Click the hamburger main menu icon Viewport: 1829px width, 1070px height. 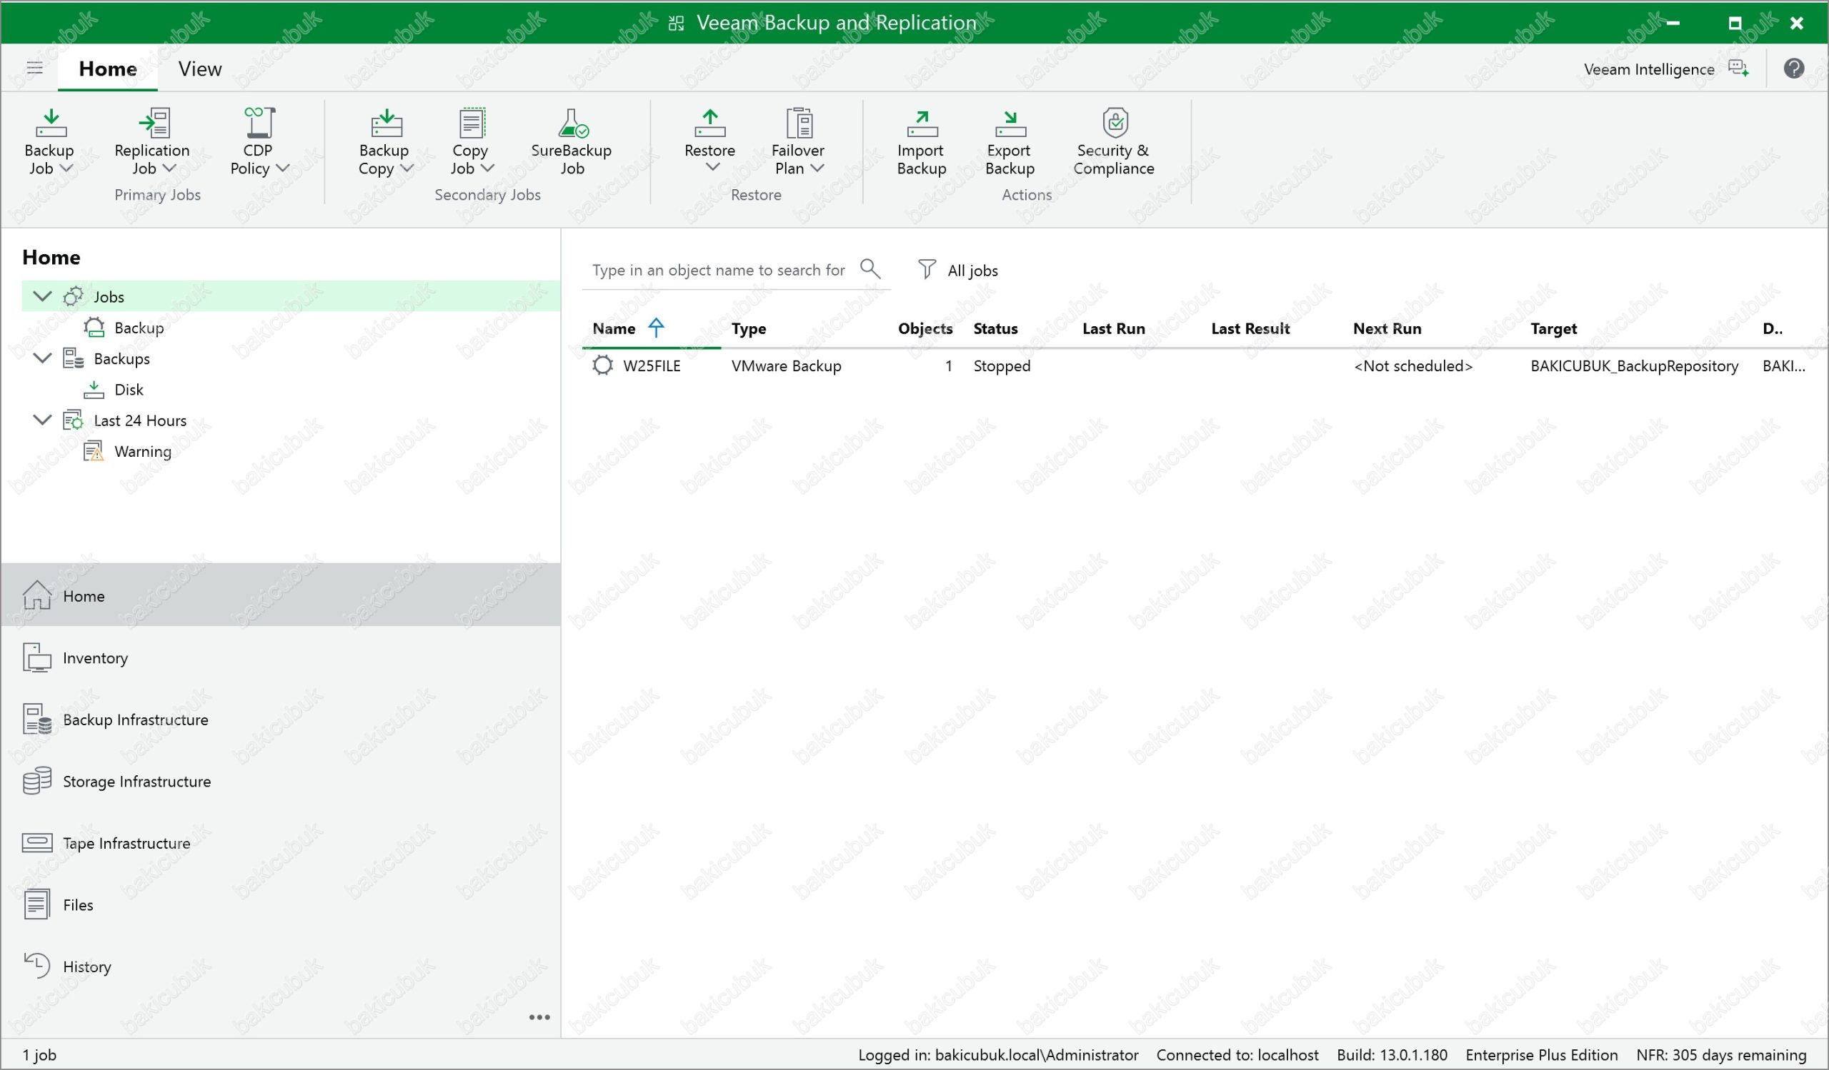tap(35, 69)
